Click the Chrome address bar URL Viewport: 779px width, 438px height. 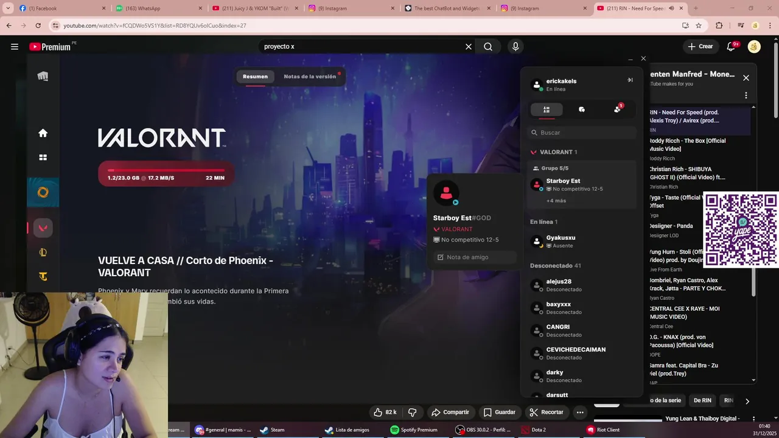155,26
